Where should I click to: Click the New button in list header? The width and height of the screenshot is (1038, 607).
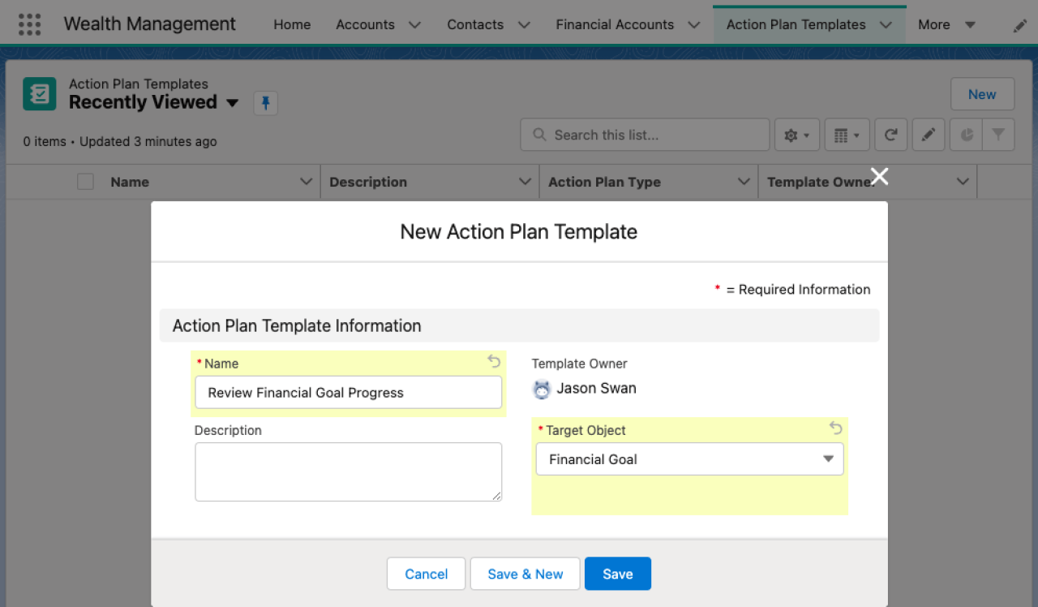point(982,94)
